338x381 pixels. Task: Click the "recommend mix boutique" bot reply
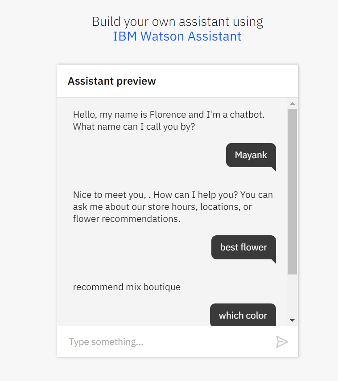127,287
